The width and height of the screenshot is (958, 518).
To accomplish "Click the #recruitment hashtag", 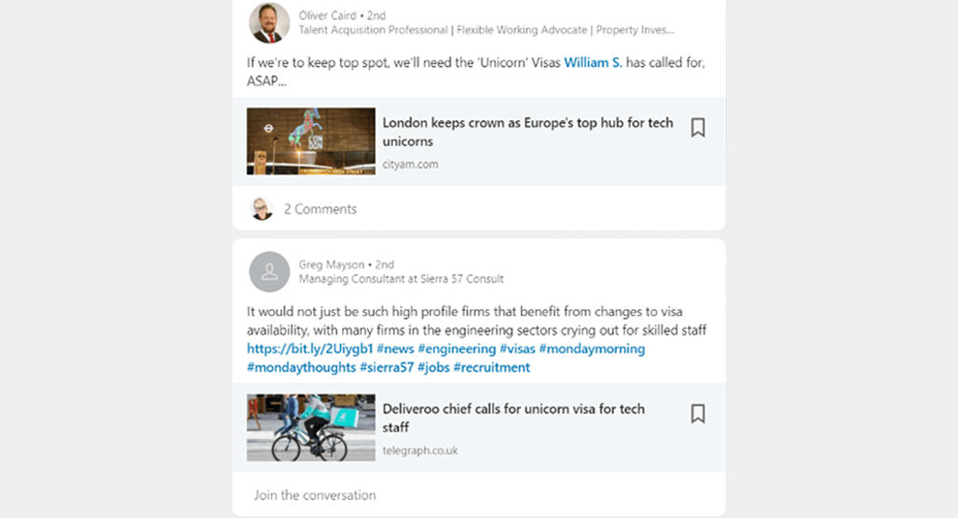I will [x=492, y=367].
